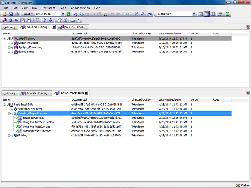Collapse all with the minus toolbar icon
251x188 pixels.
(130, 14)
